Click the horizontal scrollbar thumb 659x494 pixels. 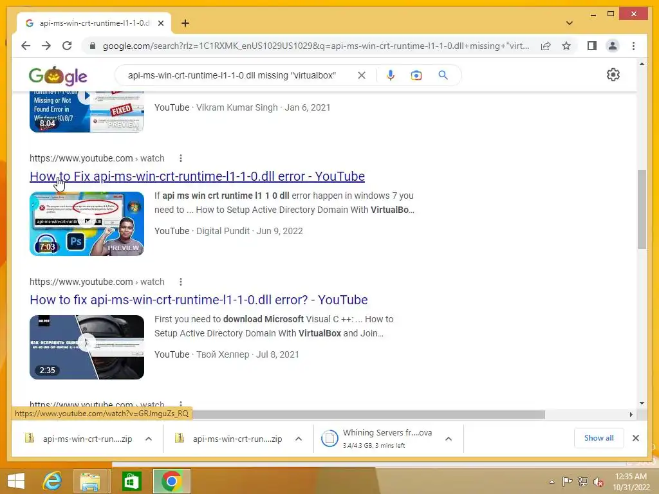[369, 415]
